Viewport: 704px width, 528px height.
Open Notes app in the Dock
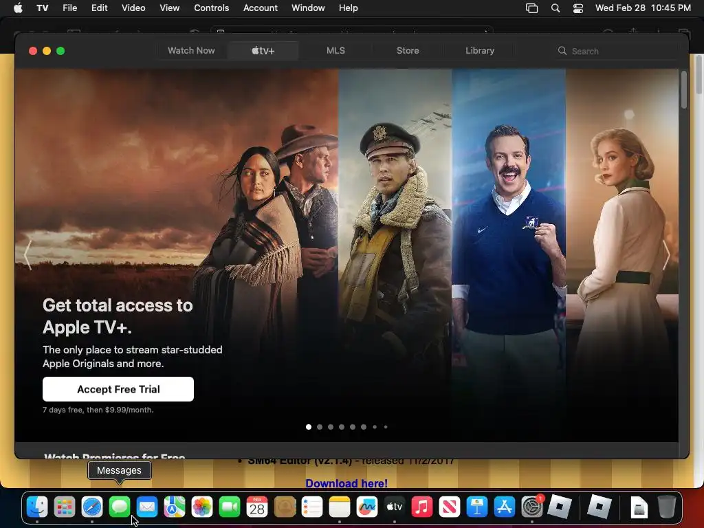click(340, 507)
